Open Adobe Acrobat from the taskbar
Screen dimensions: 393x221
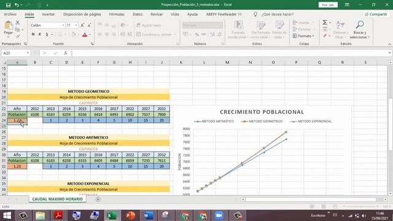click(x=58, y=215)
